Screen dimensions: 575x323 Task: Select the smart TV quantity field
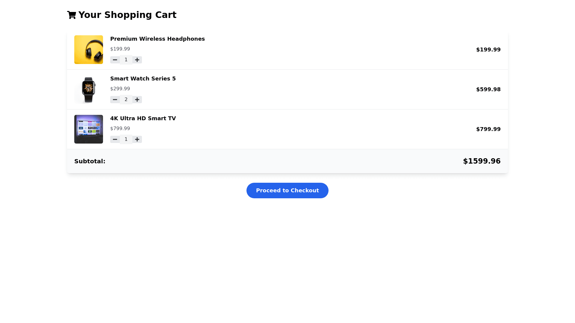pos(126,139)
